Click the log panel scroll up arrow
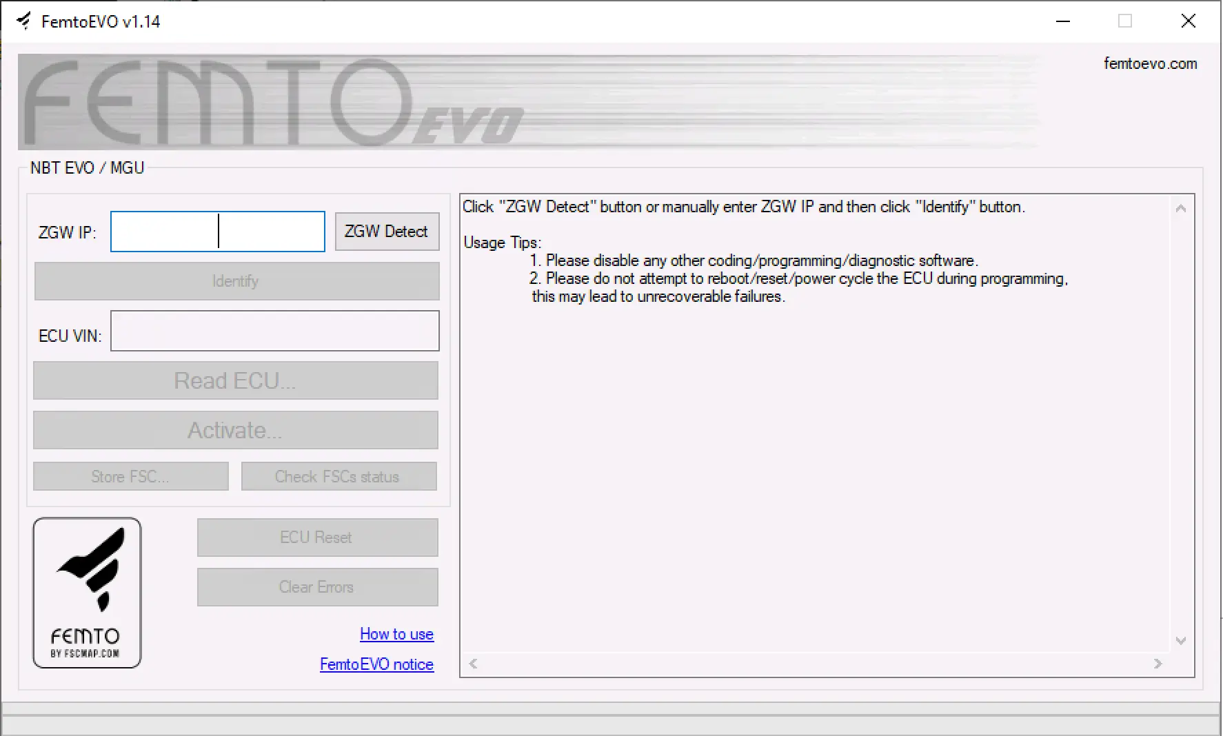This screenshot has height=736, width=1223. pyautogui.click(x=1180, y=208)
